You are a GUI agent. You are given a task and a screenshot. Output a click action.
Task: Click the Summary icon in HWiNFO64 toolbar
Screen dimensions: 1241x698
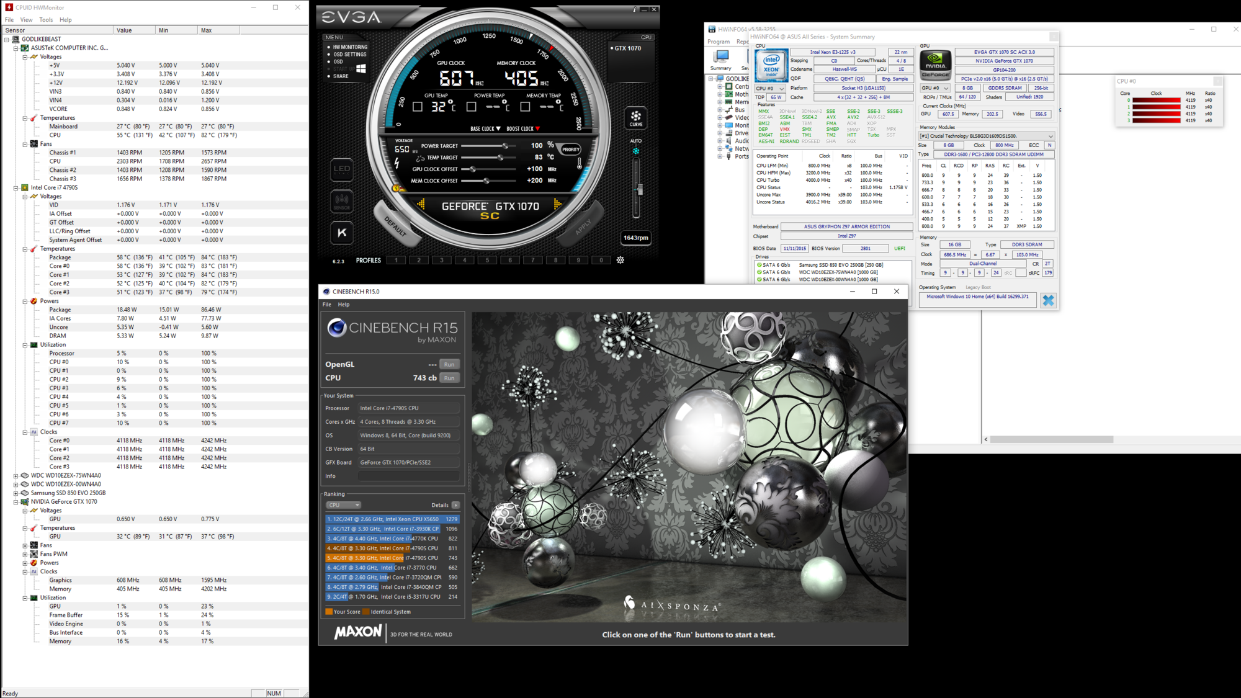[721, 60]
